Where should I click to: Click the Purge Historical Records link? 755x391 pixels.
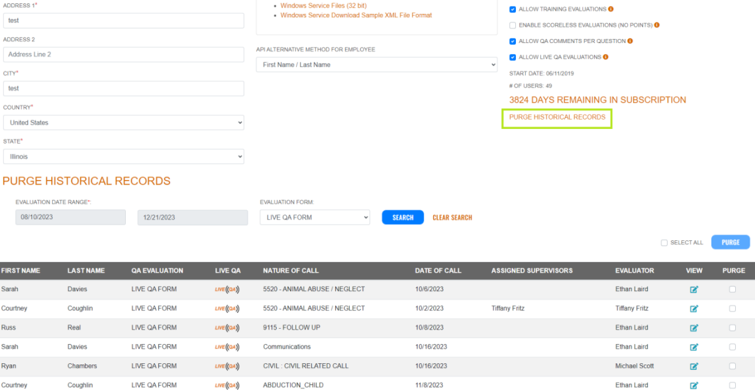[557, 117]
